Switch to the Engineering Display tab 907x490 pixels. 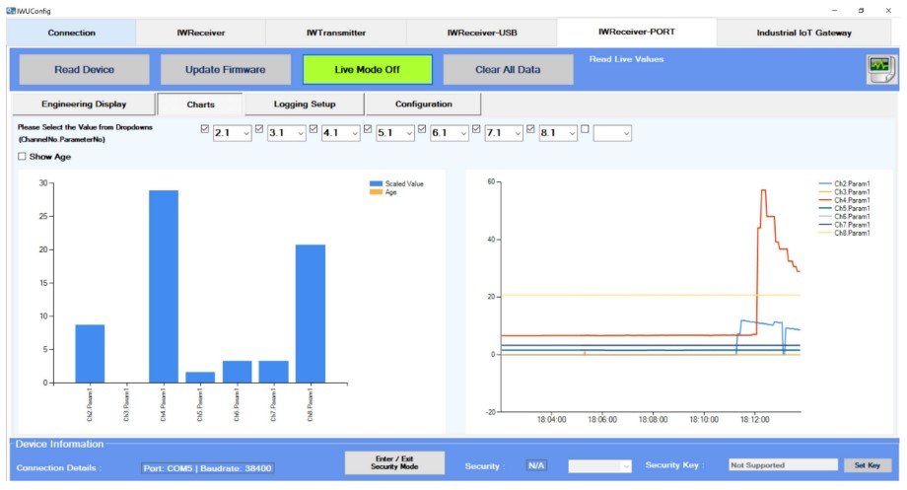(x=83, y=105)
